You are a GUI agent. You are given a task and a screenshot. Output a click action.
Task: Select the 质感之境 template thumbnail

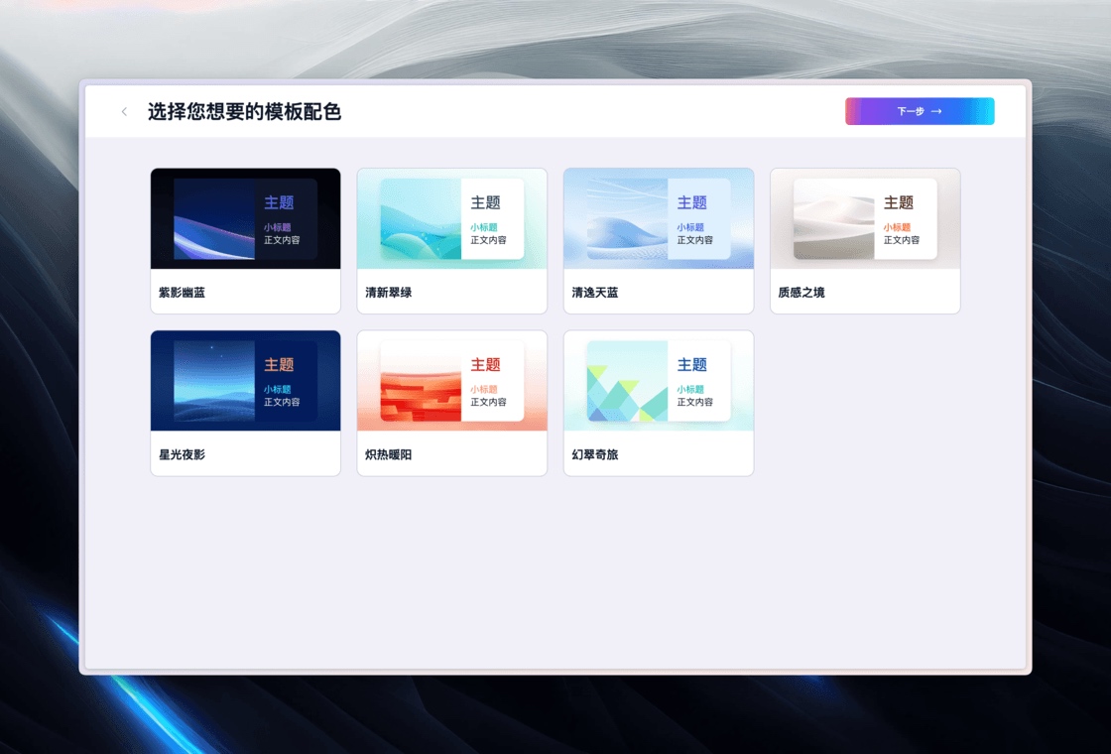pyautogui.click(x=865, y=218)
